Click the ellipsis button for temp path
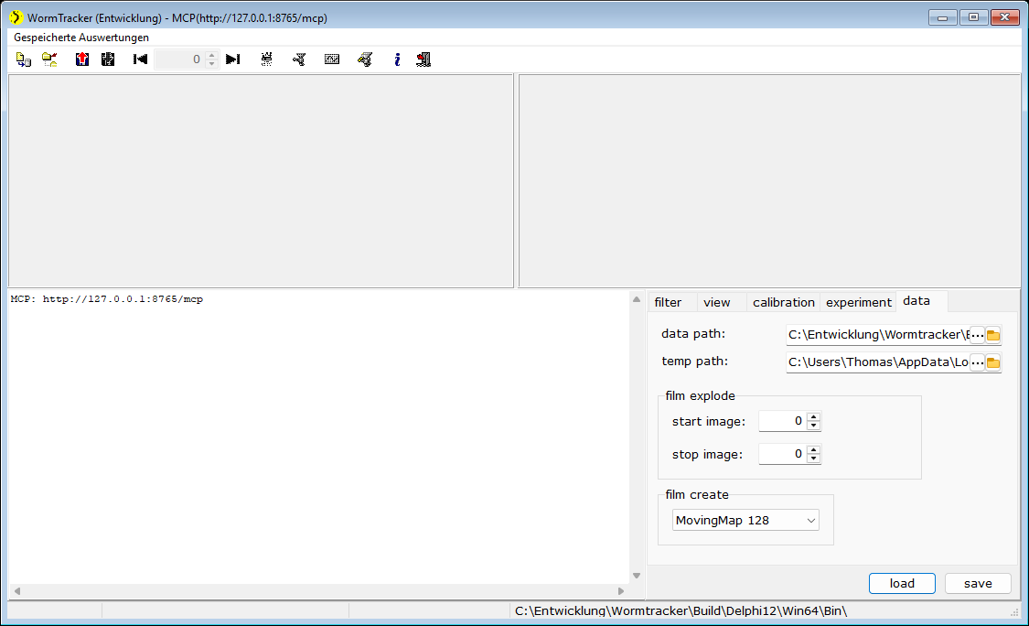 977,362
